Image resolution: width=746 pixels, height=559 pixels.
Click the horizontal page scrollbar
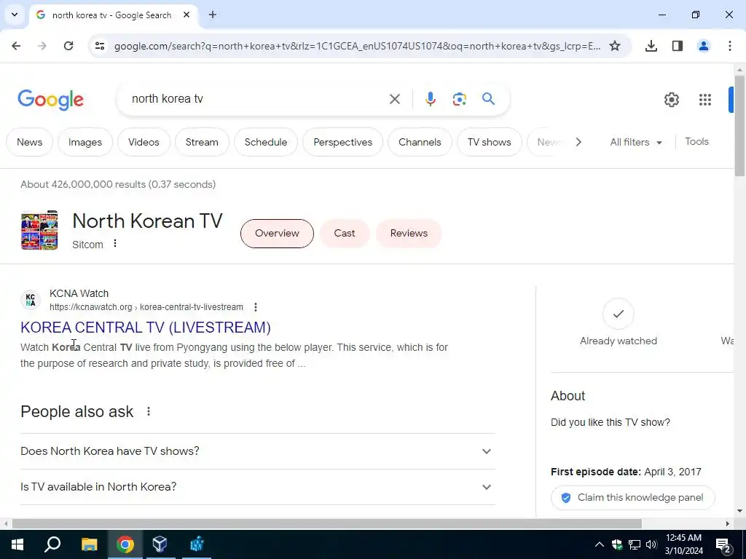click(x=326, y=524)
